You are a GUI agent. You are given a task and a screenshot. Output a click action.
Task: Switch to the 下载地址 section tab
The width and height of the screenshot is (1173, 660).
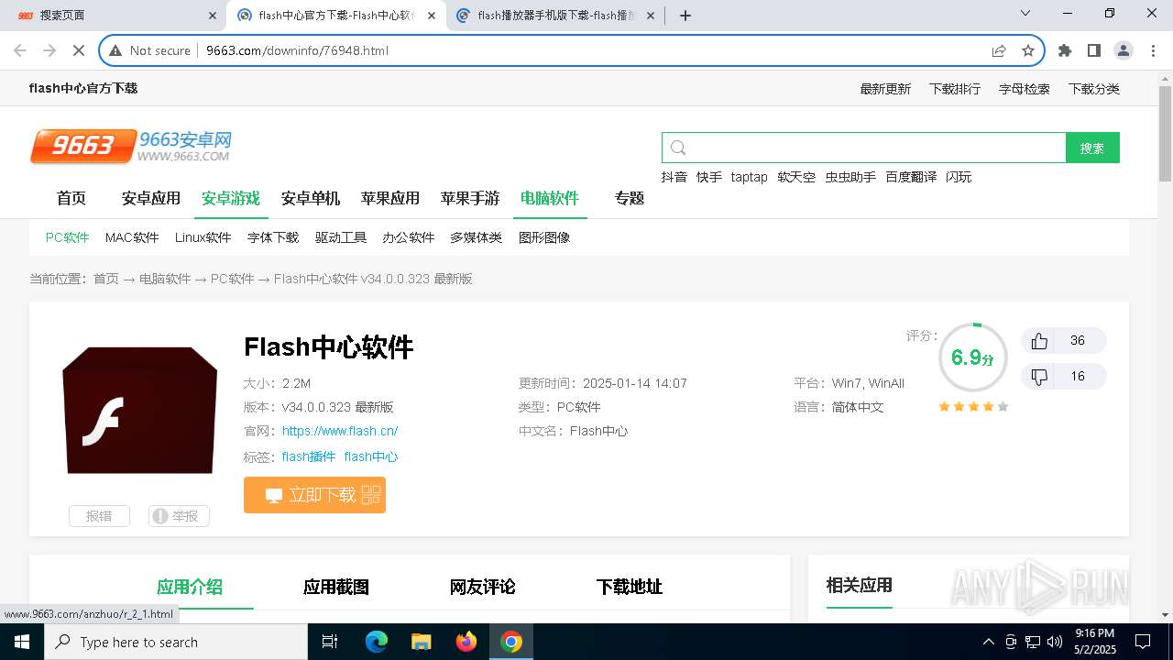pyautogui.click(x=630, y=587)
